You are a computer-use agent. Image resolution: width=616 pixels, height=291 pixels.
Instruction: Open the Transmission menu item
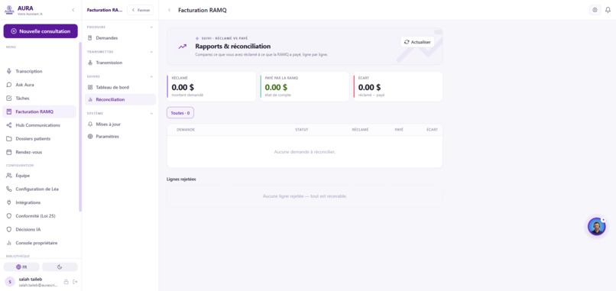coord(120,63)
